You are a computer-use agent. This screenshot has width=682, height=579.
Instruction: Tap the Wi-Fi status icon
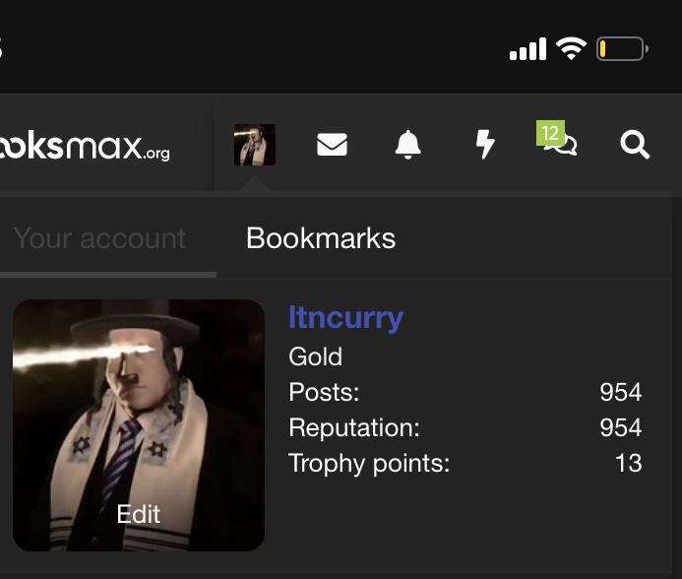(x=571, y=48)
